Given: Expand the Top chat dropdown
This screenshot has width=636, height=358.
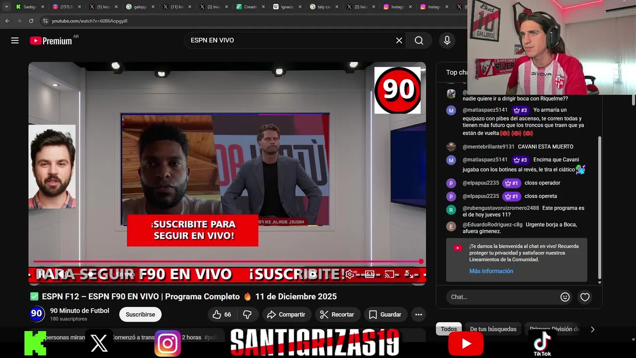Looking at the screenshot, I should pyautogui.click(x=456, y=73).
